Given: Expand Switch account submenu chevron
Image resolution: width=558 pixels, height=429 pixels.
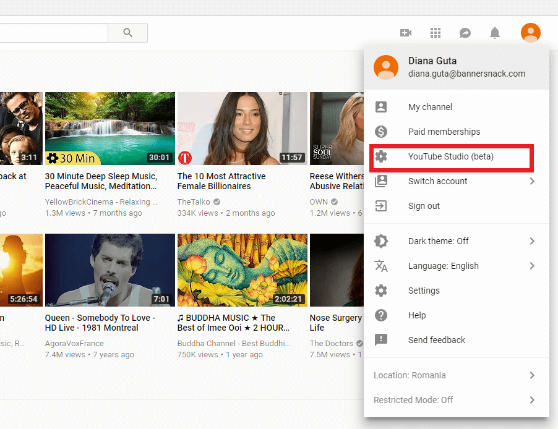Looking at the screenshot, I should 531,181.
